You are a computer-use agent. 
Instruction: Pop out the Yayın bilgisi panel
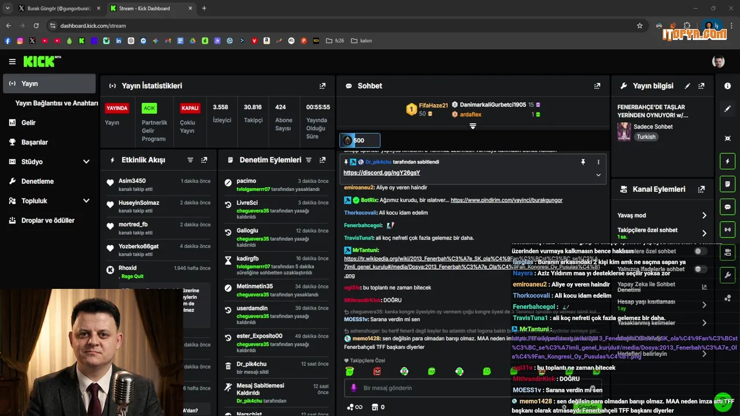pyautogui.click(x=701, y=86)
